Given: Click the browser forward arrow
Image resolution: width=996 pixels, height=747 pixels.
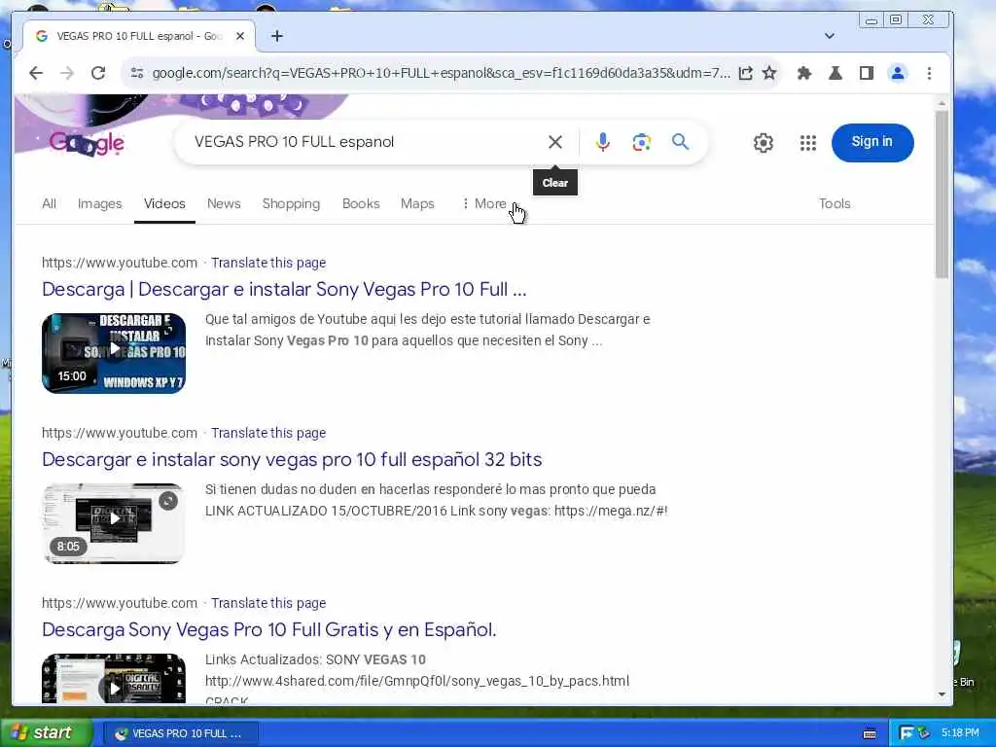Looking at the screenshot, I should click(x=67, y=73).
